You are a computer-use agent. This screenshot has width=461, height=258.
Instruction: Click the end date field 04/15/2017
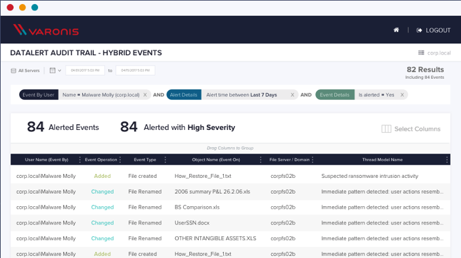pos(135,70)
